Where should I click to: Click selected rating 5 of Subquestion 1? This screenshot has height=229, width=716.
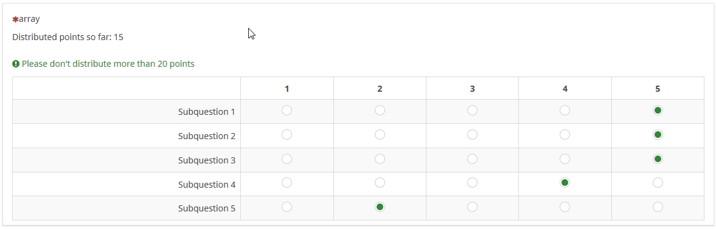click(658, 111)
